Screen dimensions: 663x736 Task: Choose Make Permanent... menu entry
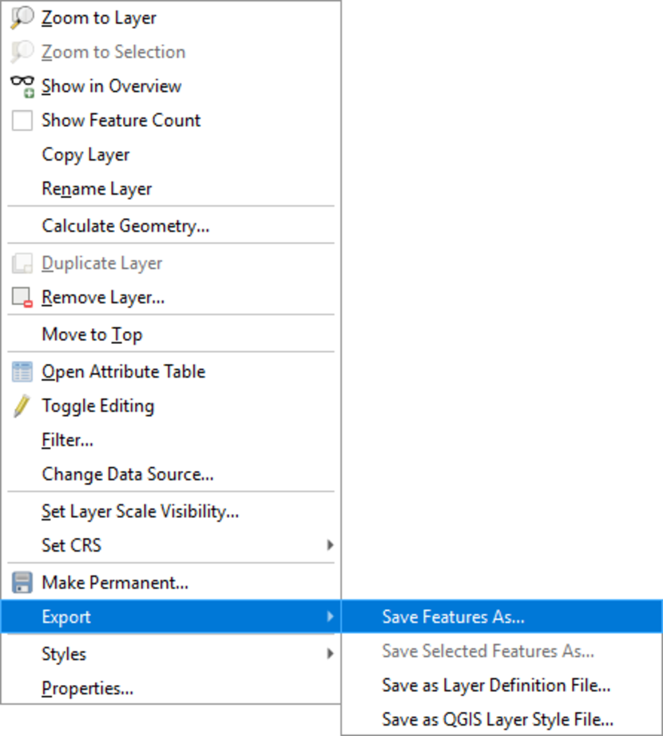click(x=171, y=583)
